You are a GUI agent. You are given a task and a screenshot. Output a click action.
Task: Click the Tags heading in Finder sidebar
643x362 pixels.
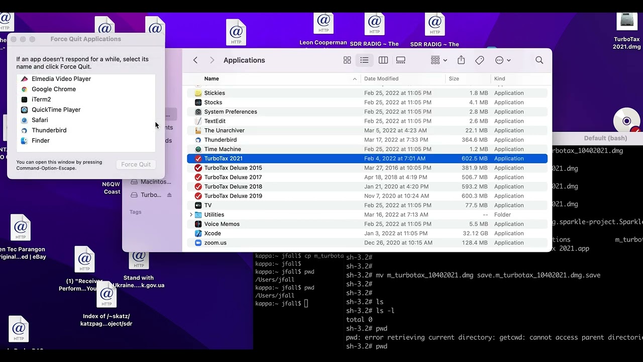tap(136, 212)
